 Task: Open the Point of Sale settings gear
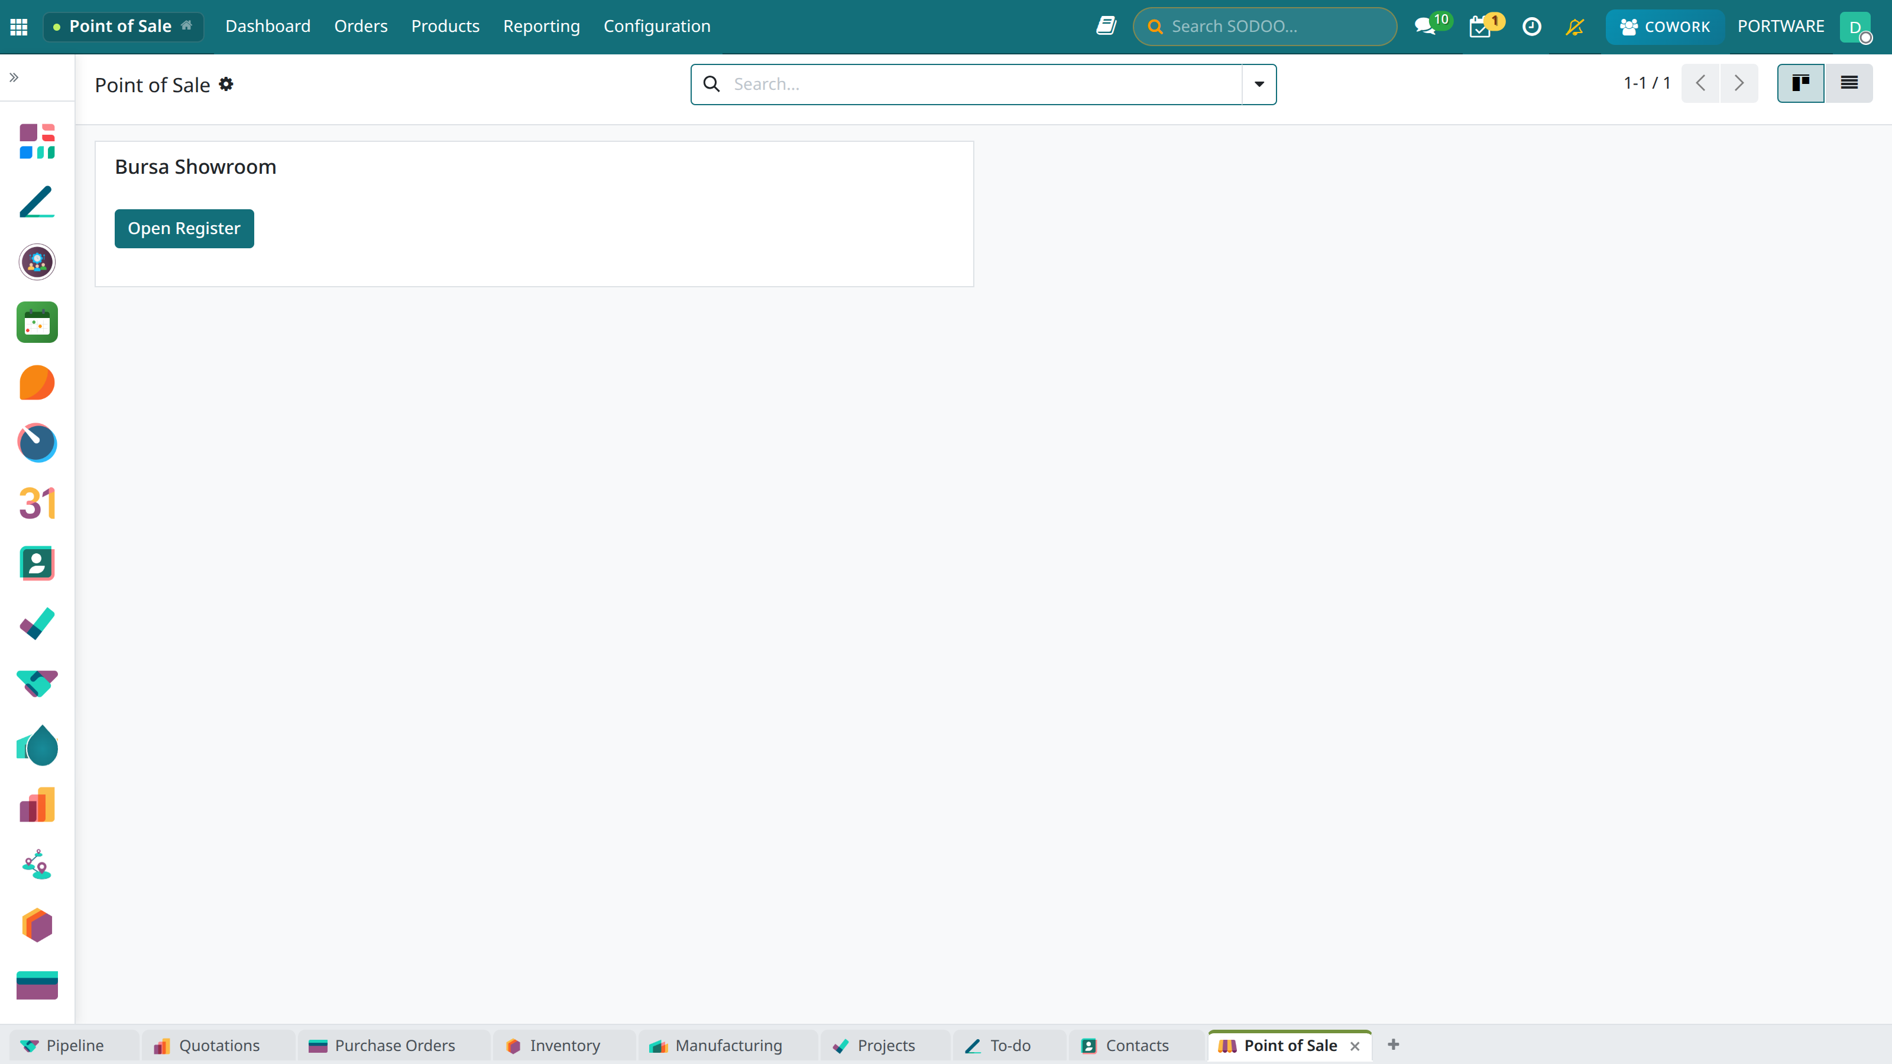tap(226, 85)
